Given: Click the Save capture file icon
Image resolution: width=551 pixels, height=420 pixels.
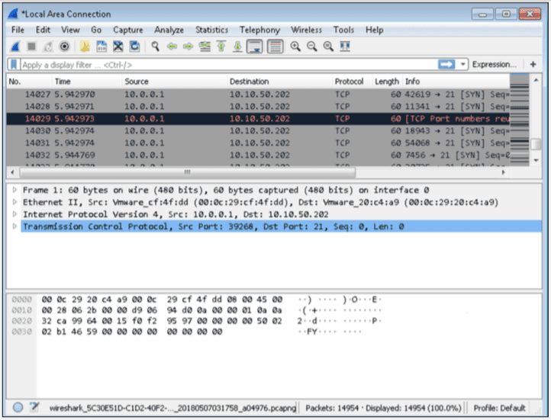Looking at the screenshot, I should coord(101,46).
